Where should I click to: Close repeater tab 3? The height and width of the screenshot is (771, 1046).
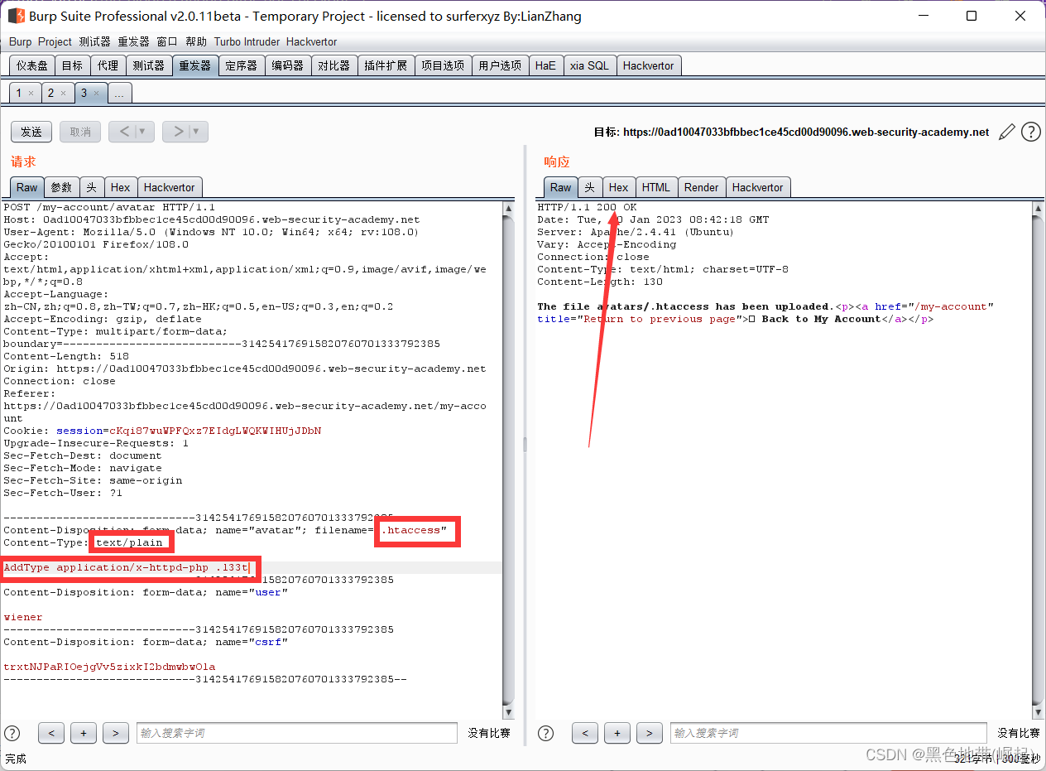[x=96, y=94]
